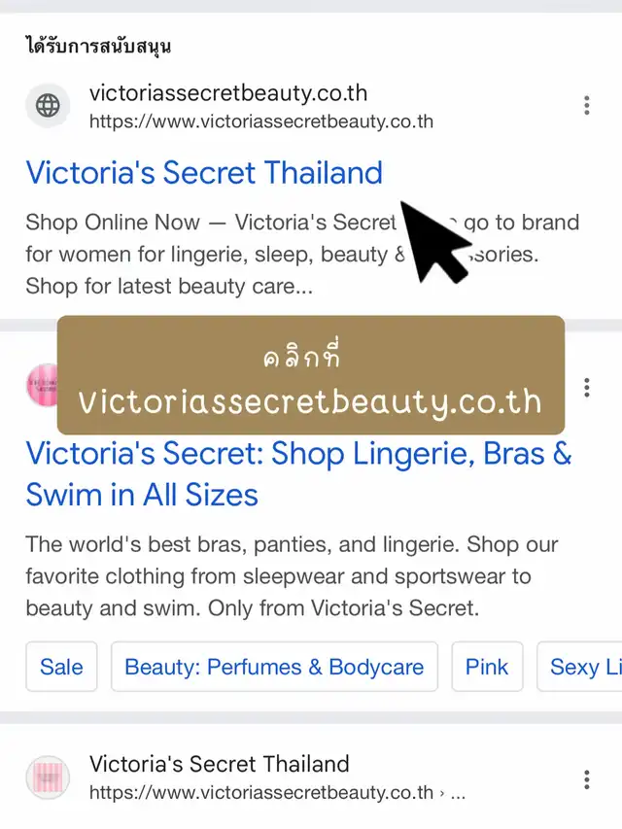Click the round pink favicon partly hidden by the banner
The image size is (622, 829).
click(x=42, y=386)
